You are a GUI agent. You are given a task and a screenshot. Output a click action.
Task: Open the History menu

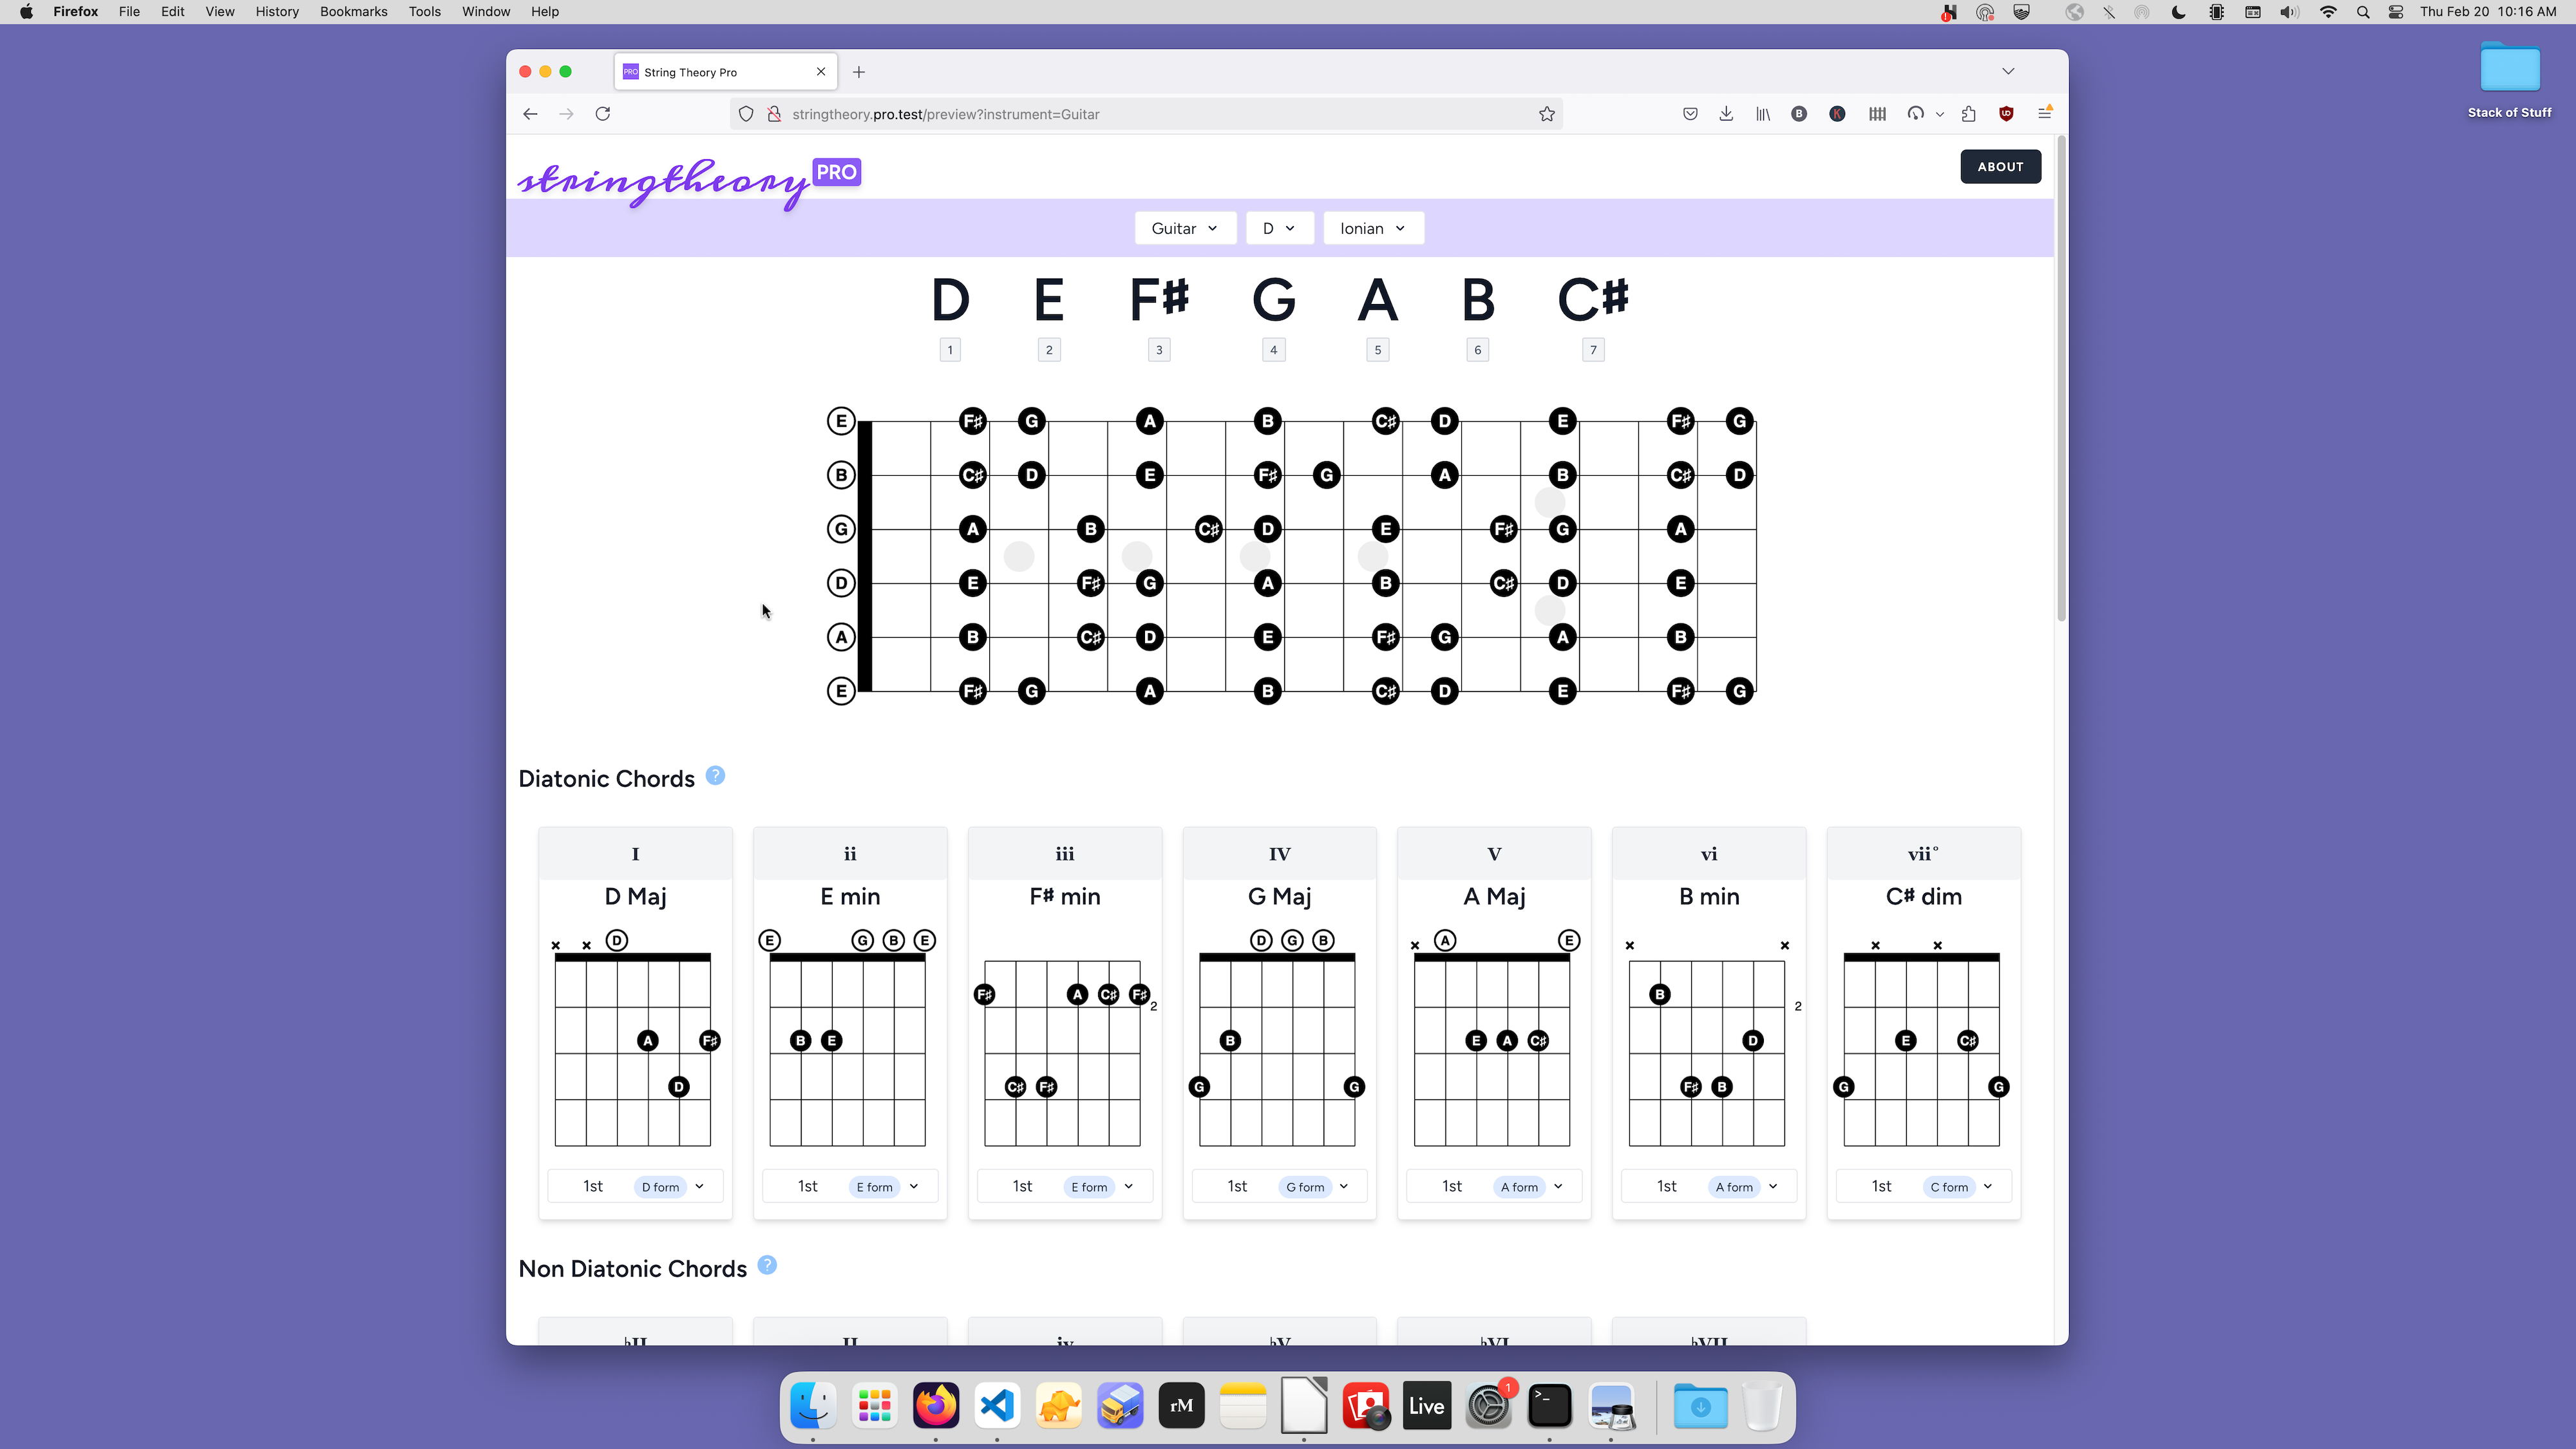tap(277, 12)
